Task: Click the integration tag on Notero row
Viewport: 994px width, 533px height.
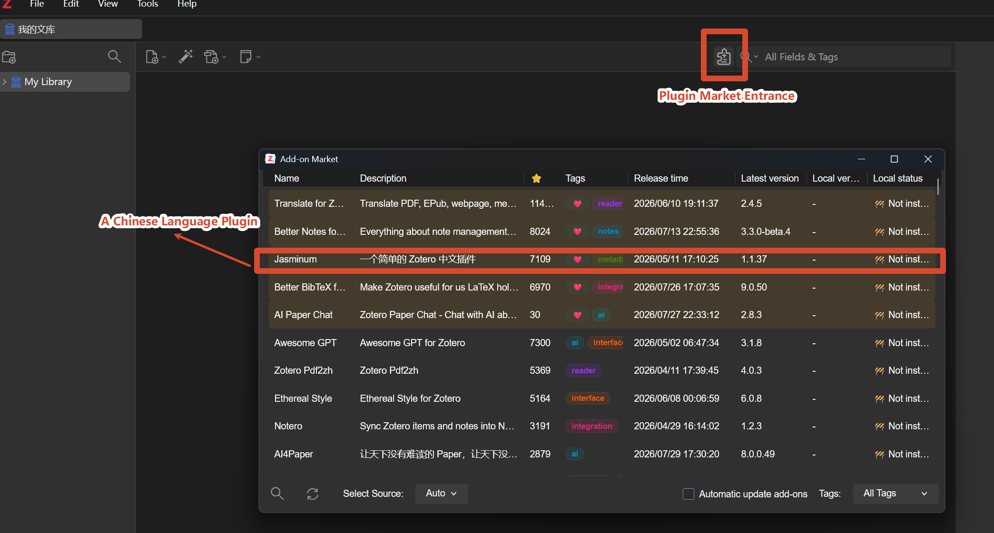Action: (591, 426)
